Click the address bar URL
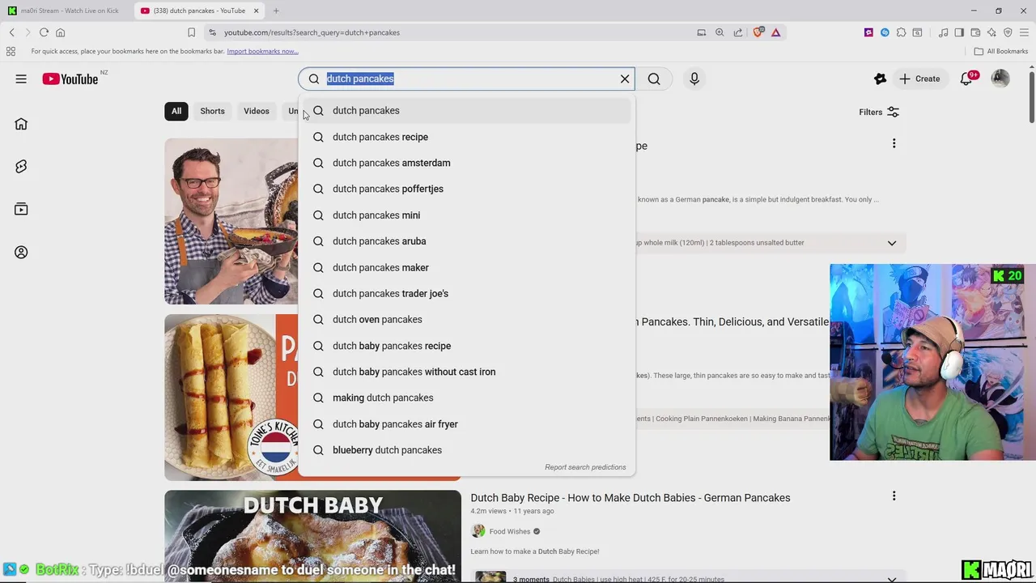This screenshot has height=583, width=1036. pos(312,32)
